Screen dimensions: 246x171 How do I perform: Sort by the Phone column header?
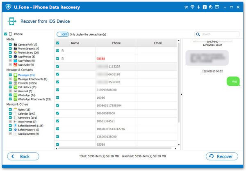coord(116,43)
